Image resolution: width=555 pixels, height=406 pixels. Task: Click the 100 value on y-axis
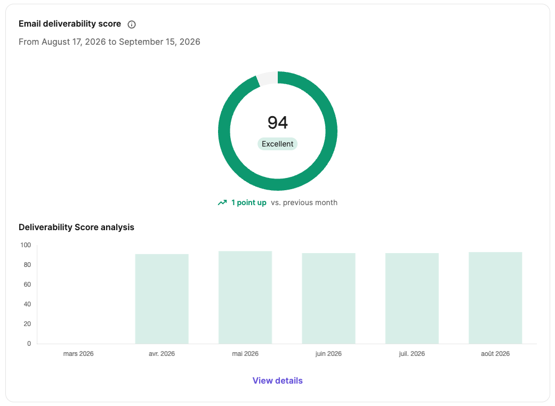coord(26,245)
